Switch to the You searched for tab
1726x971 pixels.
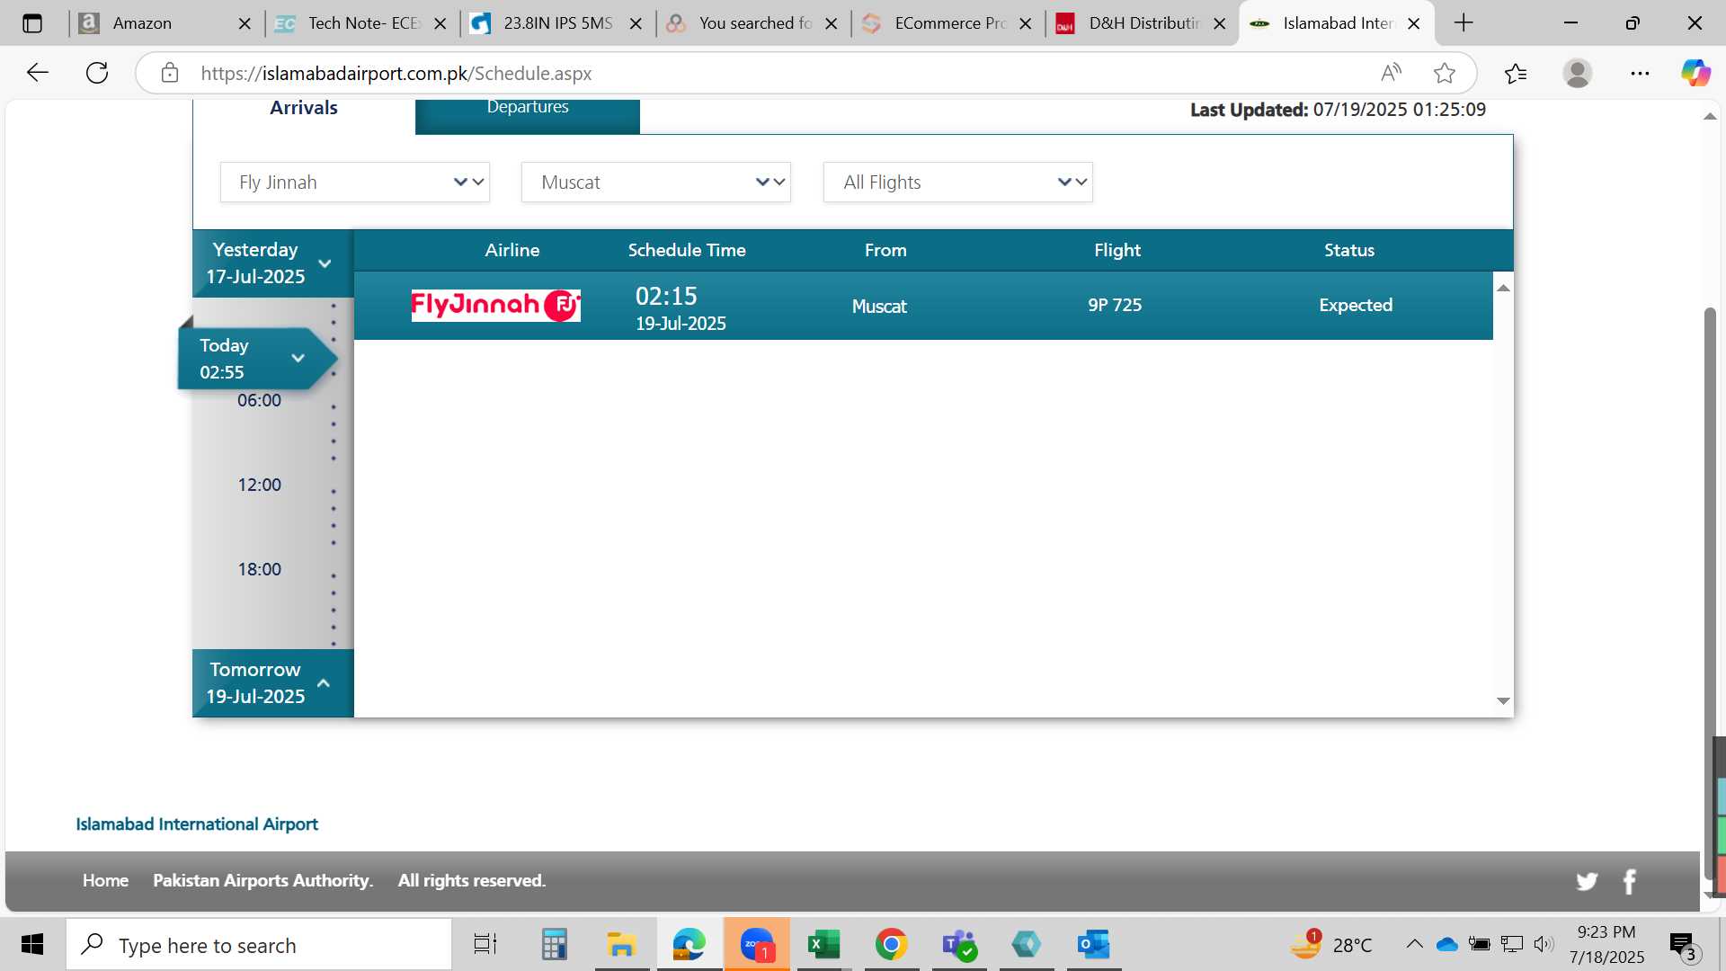pyautogui.click(x=753, y=24)
